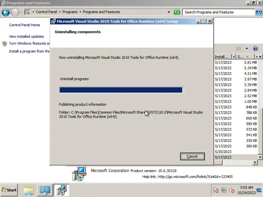The image size is (263, 197).
Task: Open Install a program from the network
Action: (29, 51)
